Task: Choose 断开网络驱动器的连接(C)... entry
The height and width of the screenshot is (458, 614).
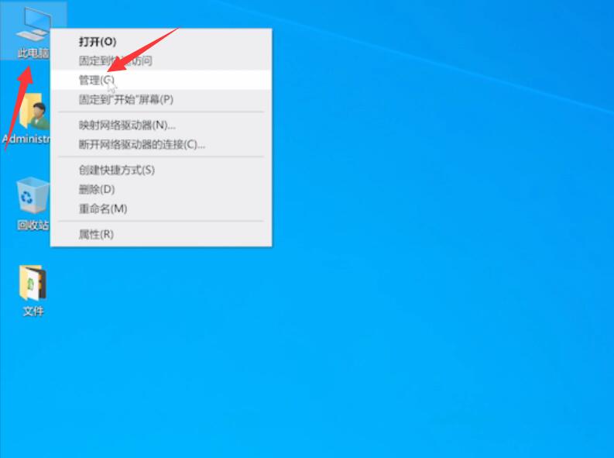Action: [x=161, y=145]
